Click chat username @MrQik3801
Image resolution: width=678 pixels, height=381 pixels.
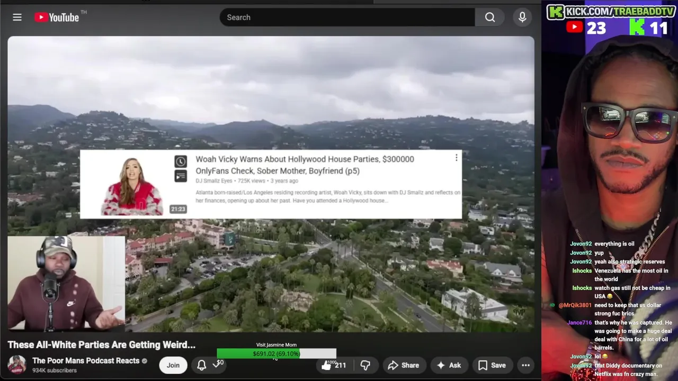pos(575,305)
